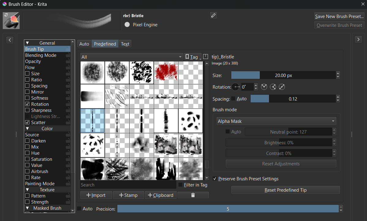
Task: Click the pencil rename brush icon
Action: coord(214,15)
